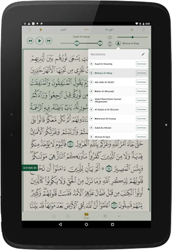
Task: Select reciter name Mahmoud Al-Husary
Action: (105, 119)
